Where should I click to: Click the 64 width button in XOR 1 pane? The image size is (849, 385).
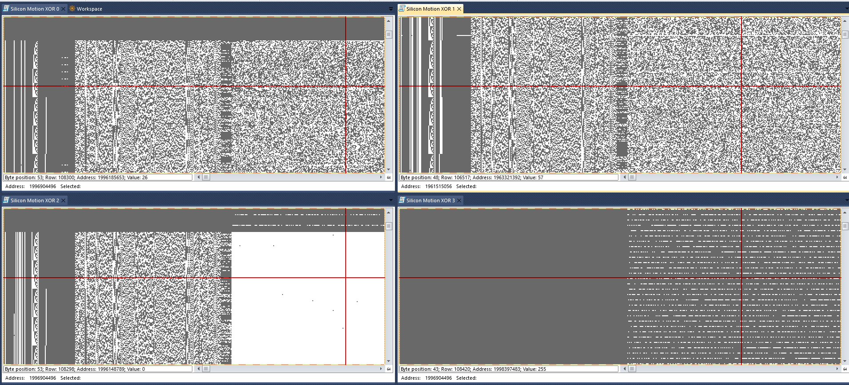pyautogui.click(x=845, y=177)
